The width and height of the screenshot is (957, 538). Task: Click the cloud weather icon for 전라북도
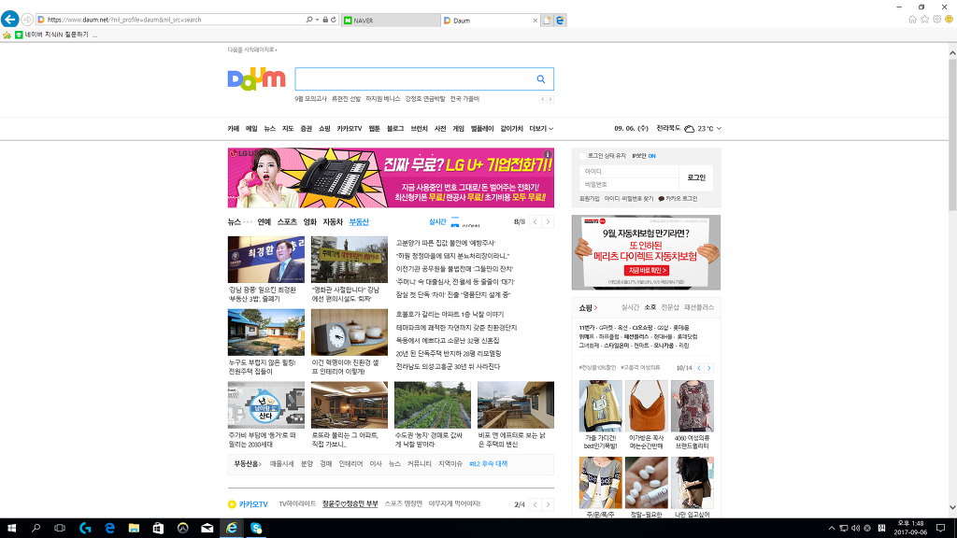click(x=689, y=129)
